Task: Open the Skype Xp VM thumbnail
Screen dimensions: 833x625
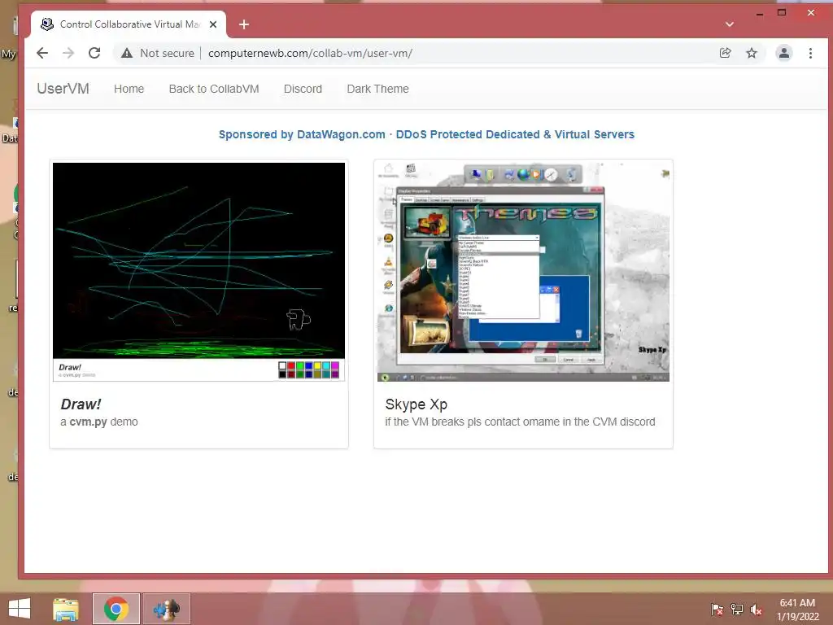Action: click(x=523, y=272)
